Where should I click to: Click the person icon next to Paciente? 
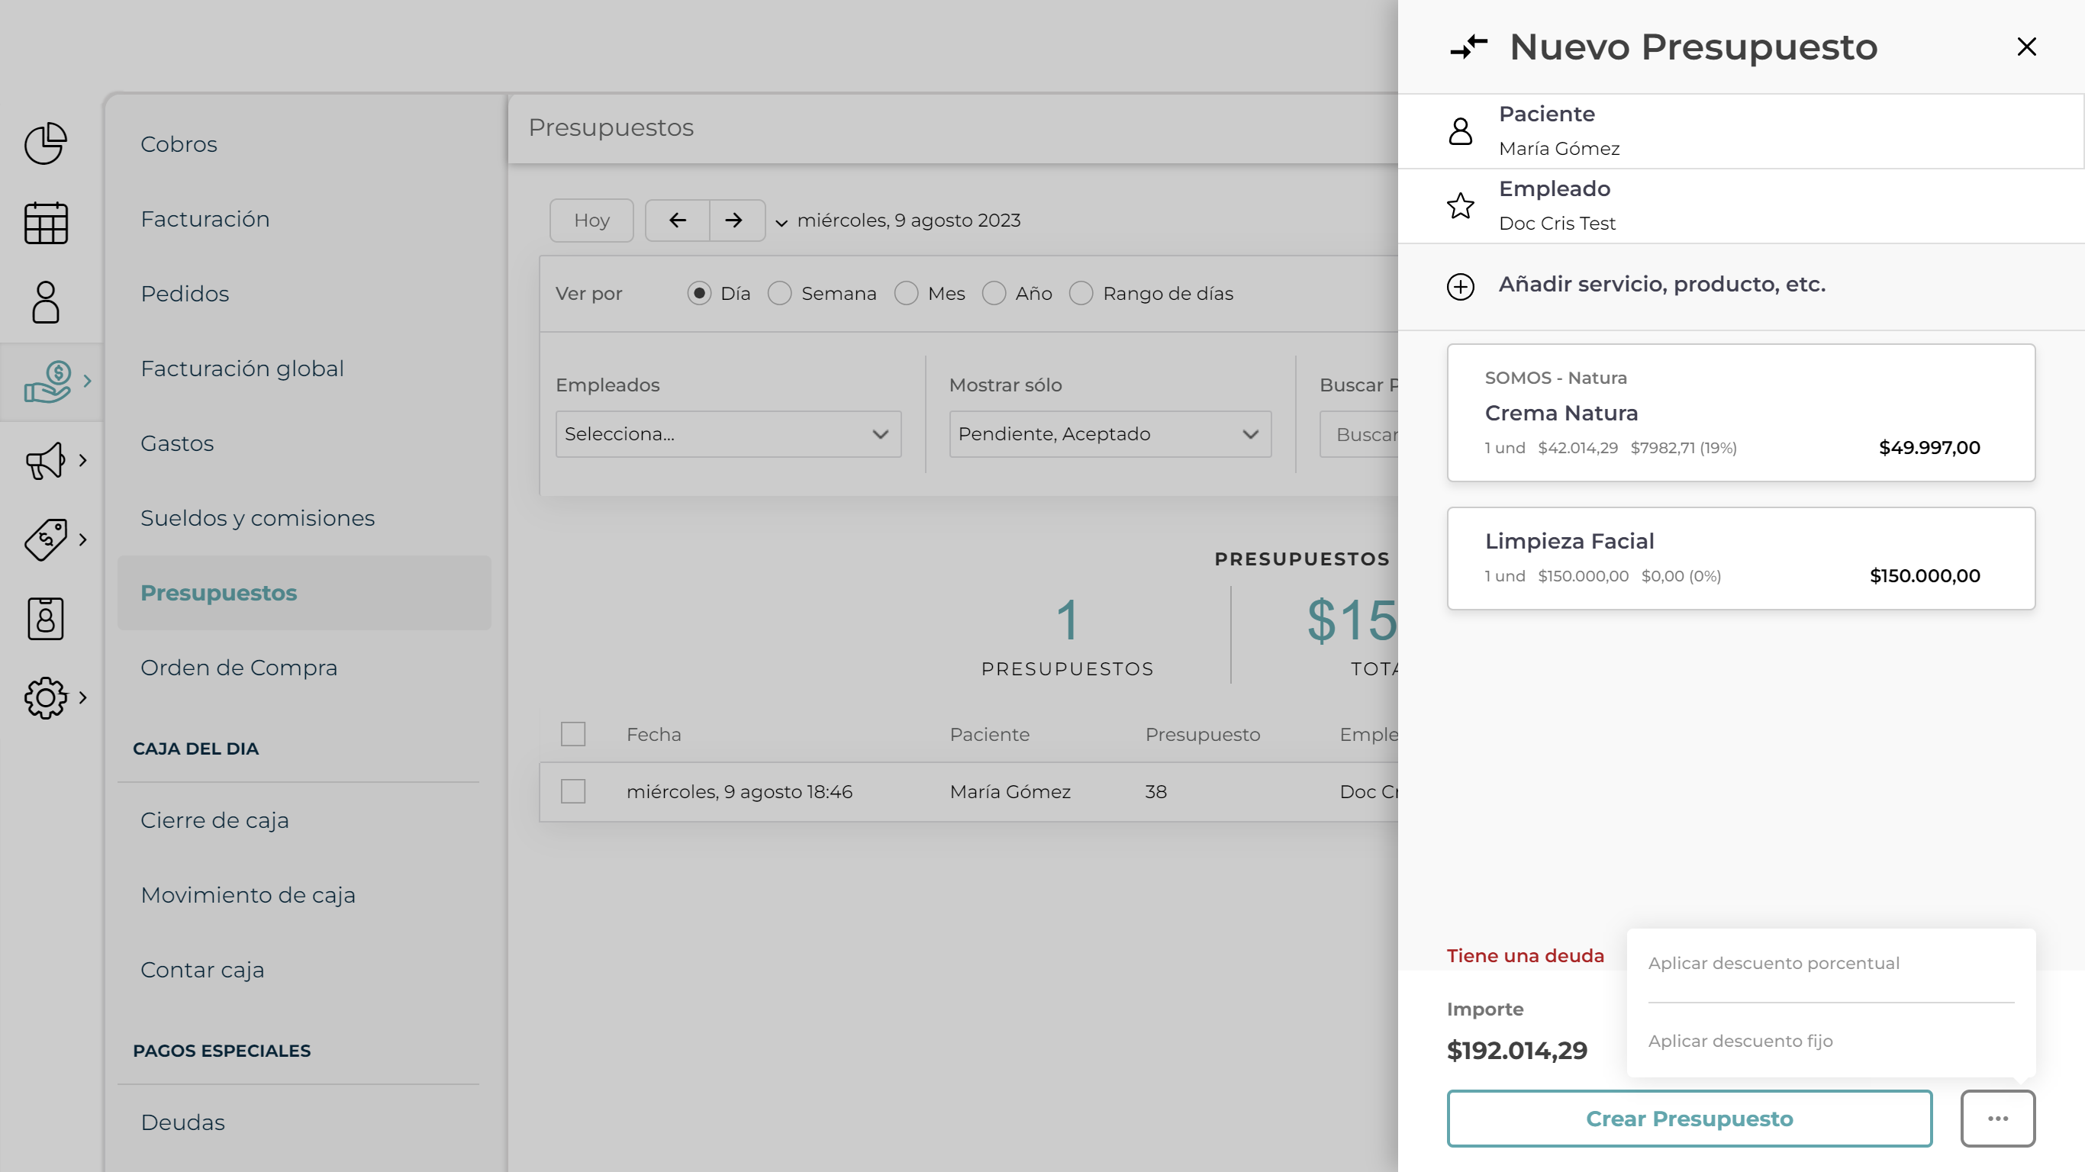tap(1460, 131)
